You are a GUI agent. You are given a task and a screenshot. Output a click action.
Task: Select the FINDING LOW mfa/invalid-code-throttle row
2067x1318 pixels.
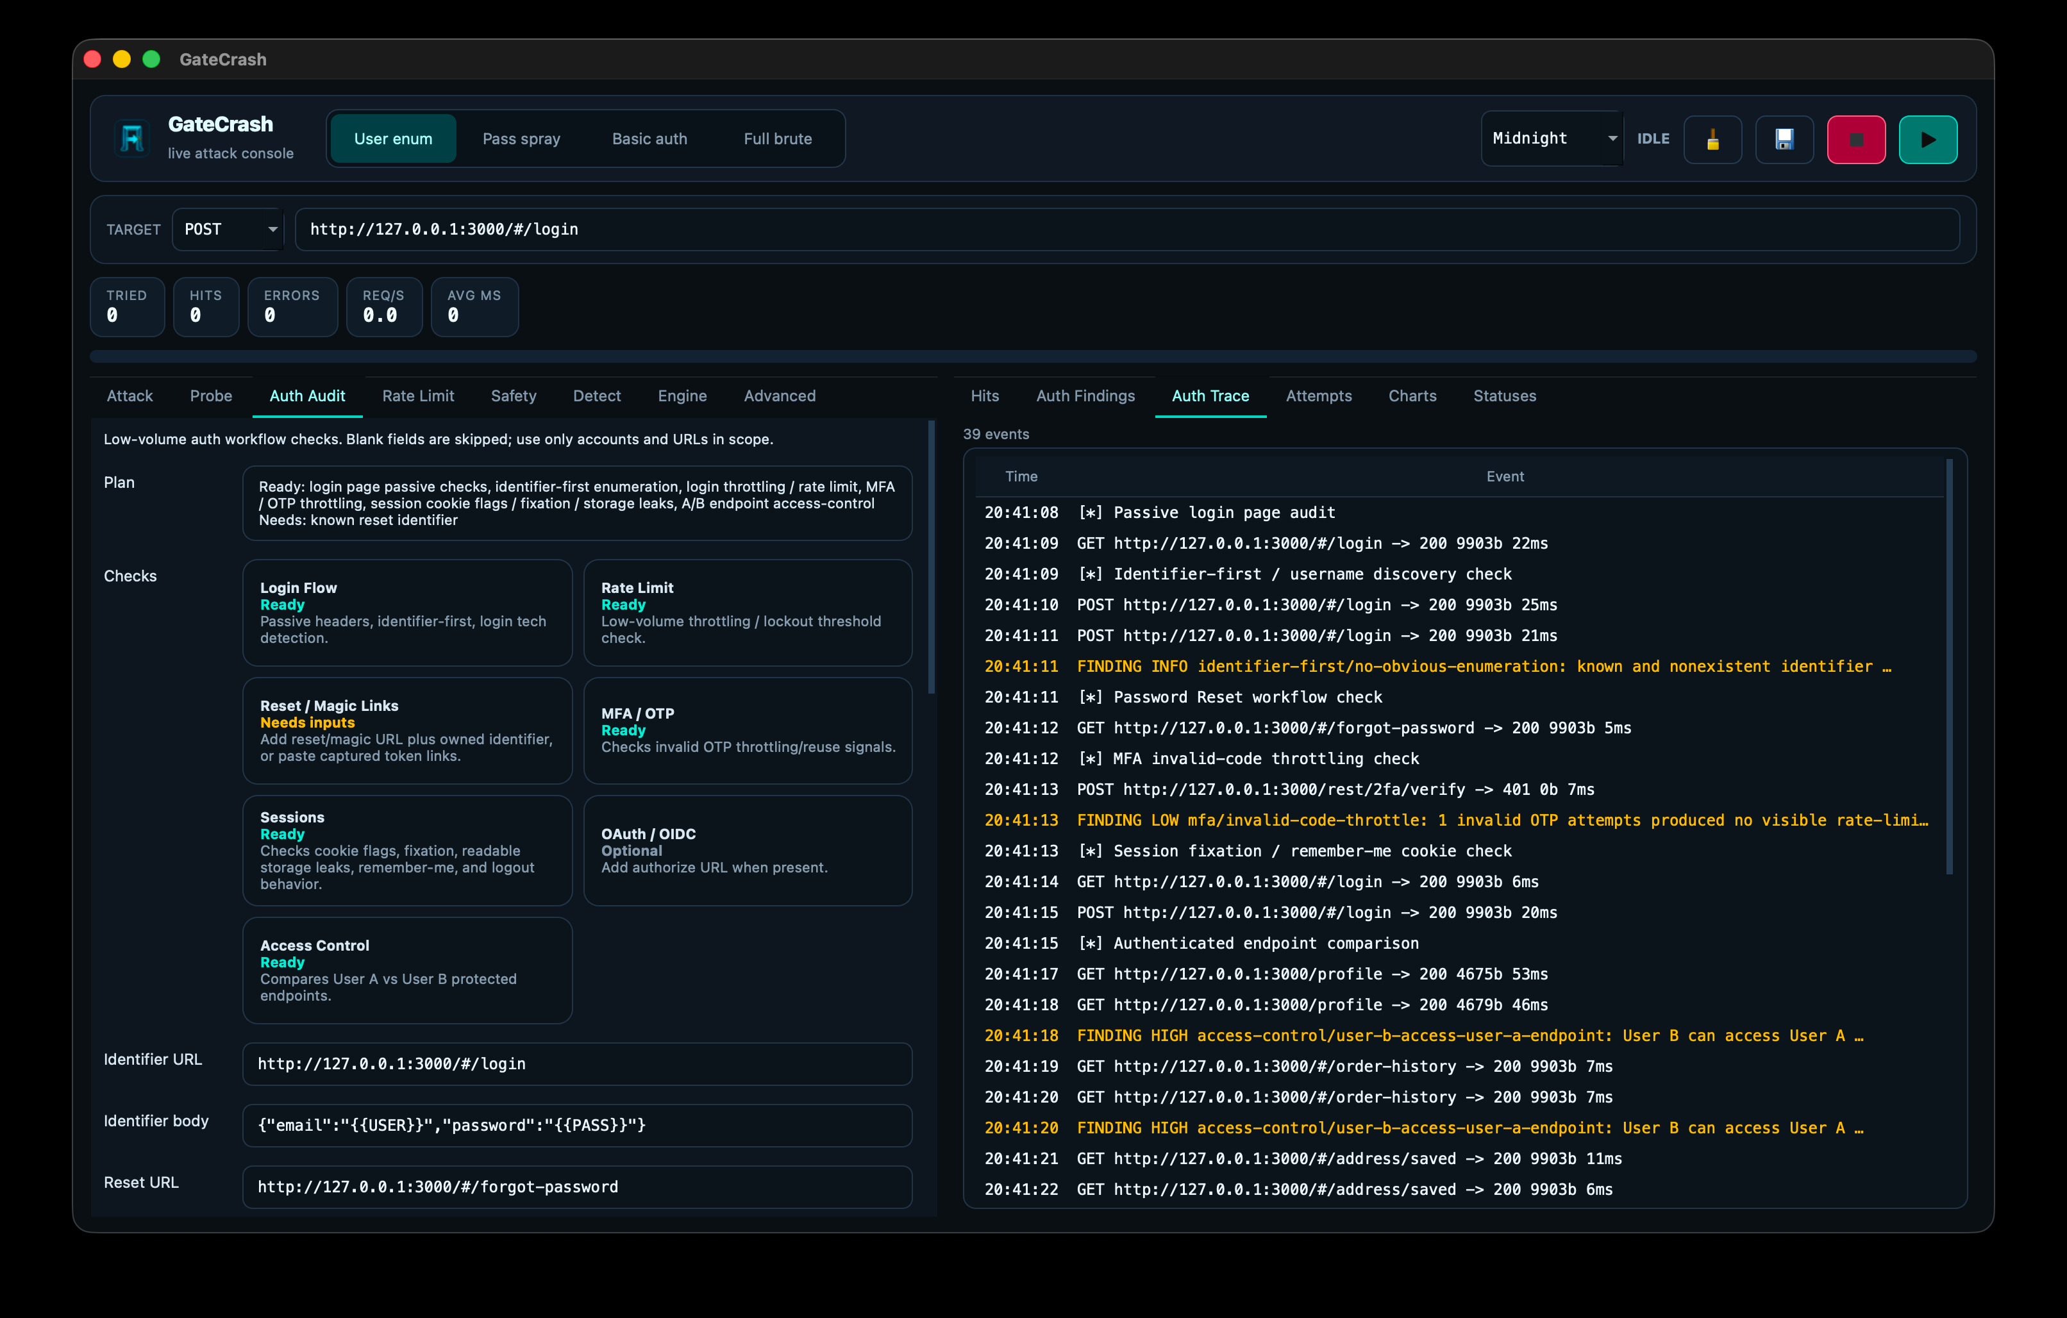click(x=1459, y=821)
